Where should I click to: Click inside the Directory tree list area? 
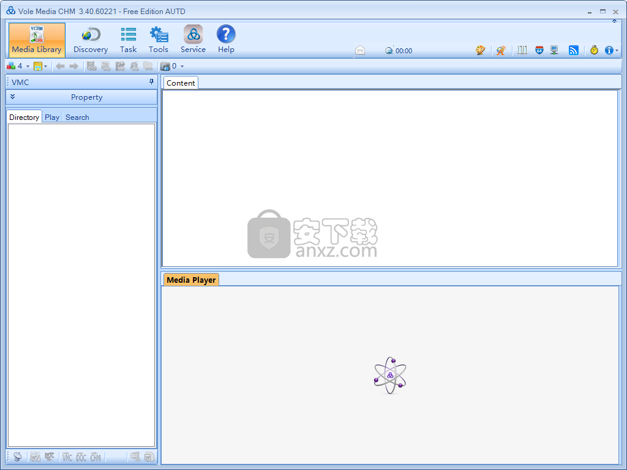click(x=81, y=285)
